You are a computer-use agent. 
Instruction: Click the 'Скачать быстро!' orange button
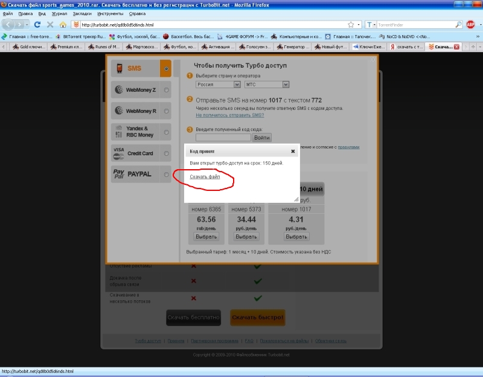tap(258, 318)
